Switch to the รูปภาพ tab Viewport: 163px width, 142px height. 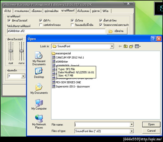tap(96, 11)
